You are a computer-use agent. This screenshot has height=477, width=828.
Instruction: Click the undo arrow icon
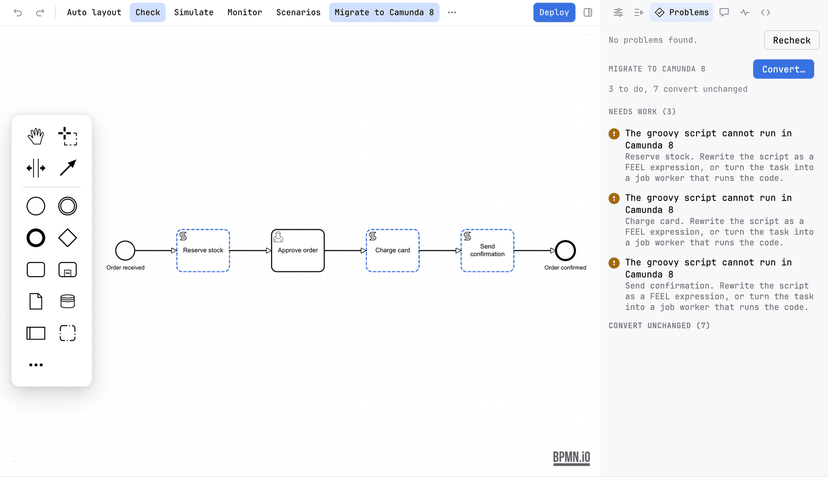18,12
